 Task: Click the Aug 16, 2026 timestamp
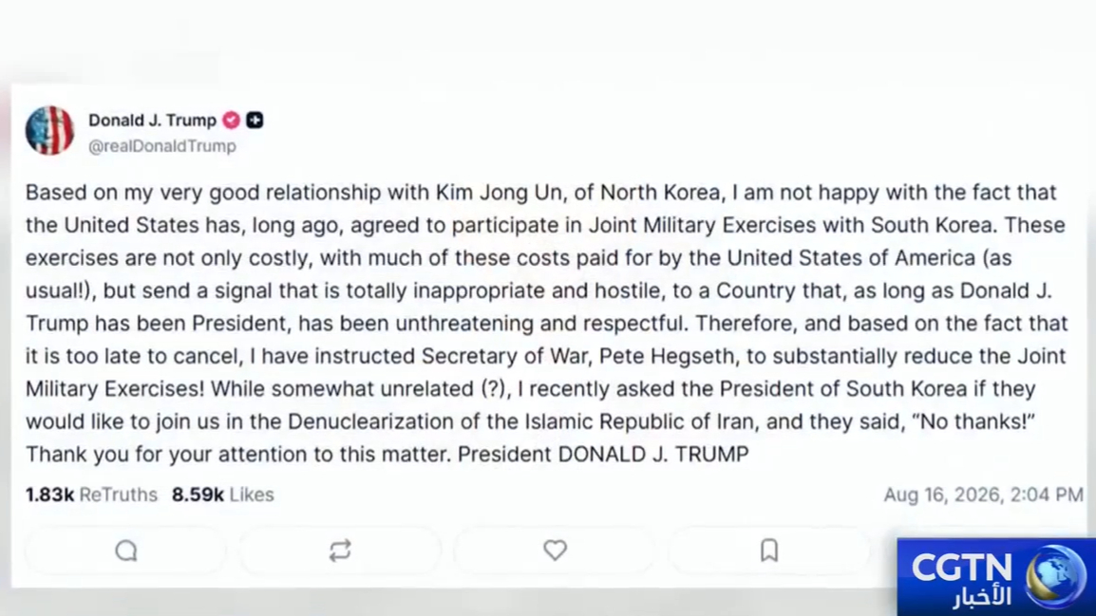click(x=984, y=495)
